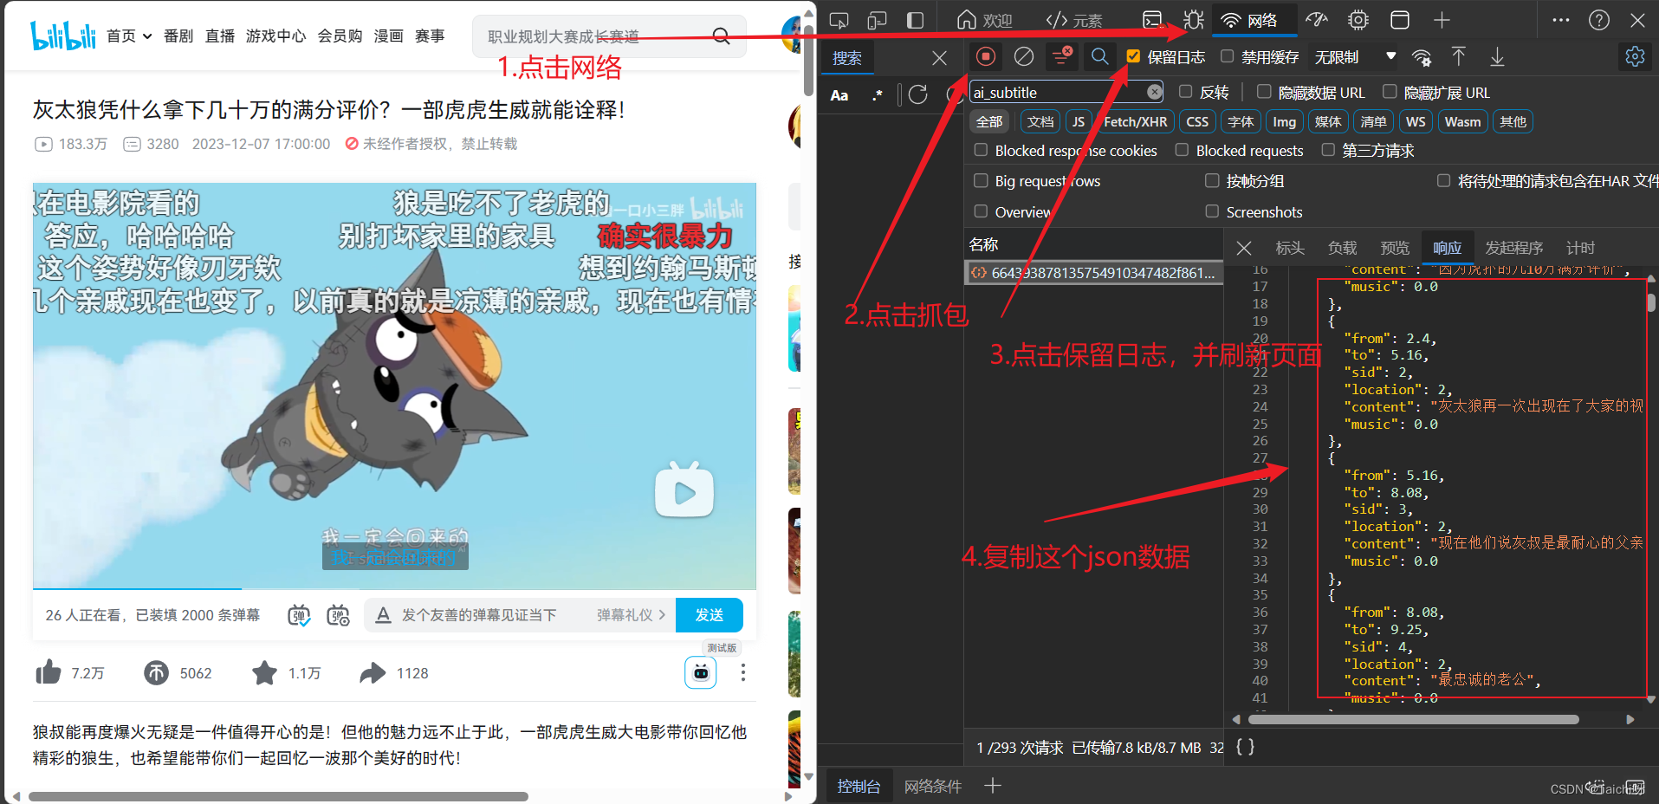Filter requests by JS type

[1078, 122]
